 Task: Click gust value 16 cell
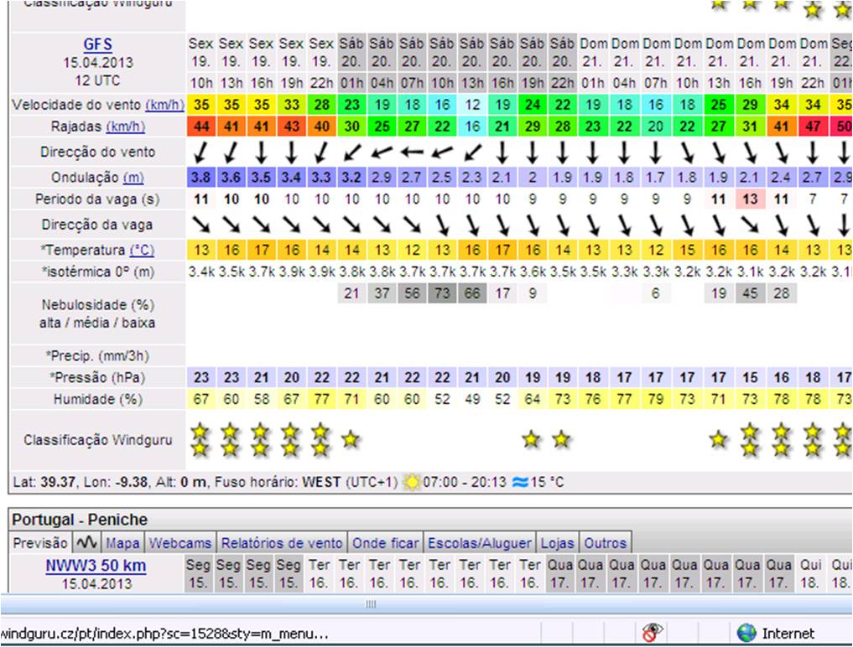coord(472,127)
